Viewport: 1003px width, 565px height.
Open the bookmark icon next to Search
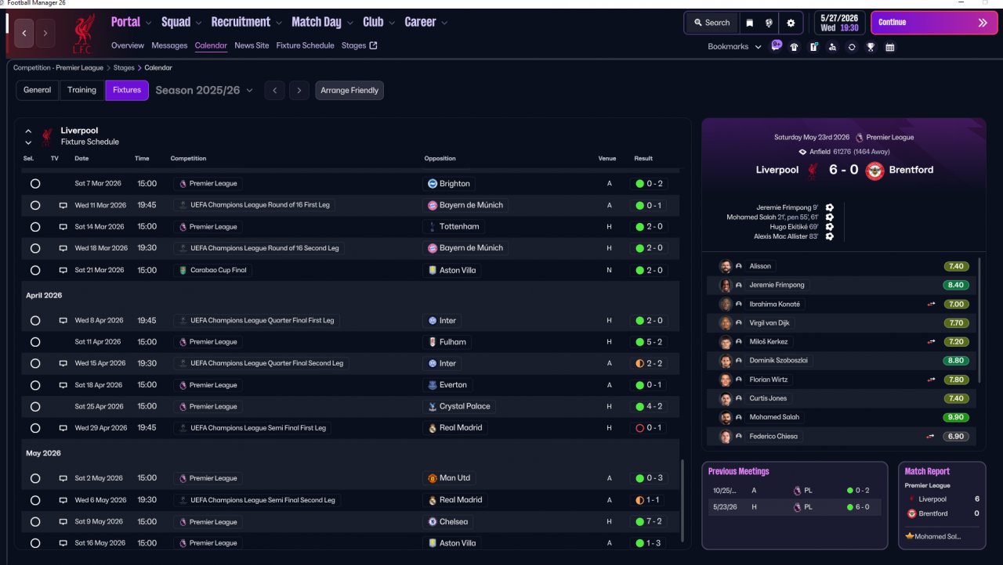(749, 23)
